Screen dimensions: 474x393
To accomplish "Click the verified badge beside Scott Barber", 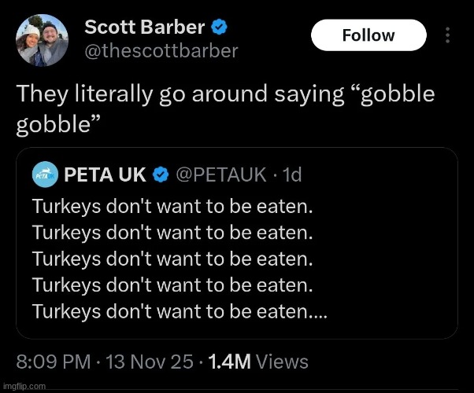I will (220, 28).
